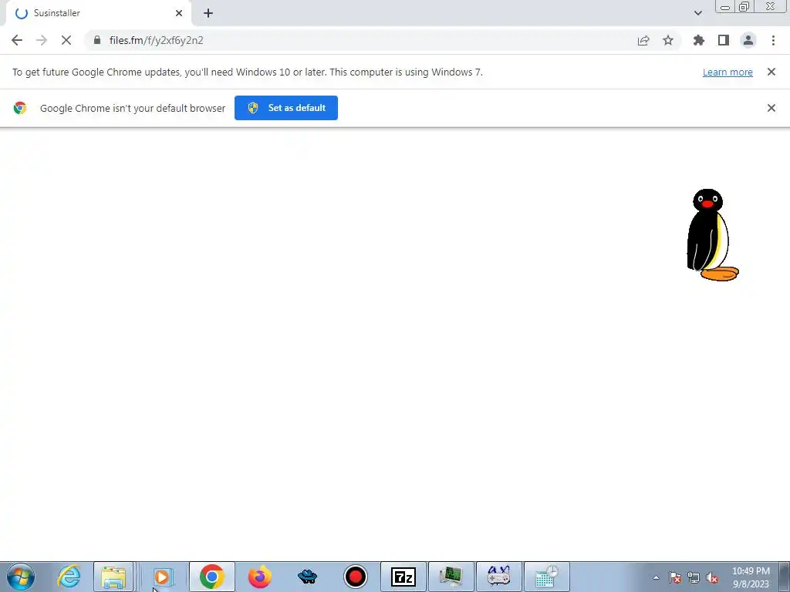Switch to Google Chrome taskbar button
The height and width of the screenshot is (592, 790).
click(x=211, y=577)
